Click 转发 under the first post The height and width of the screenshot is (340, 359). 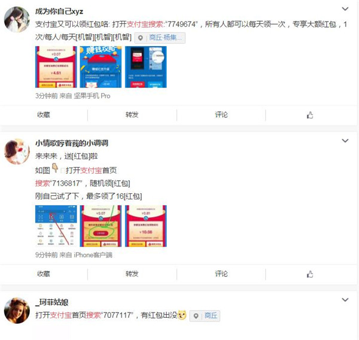132,114
